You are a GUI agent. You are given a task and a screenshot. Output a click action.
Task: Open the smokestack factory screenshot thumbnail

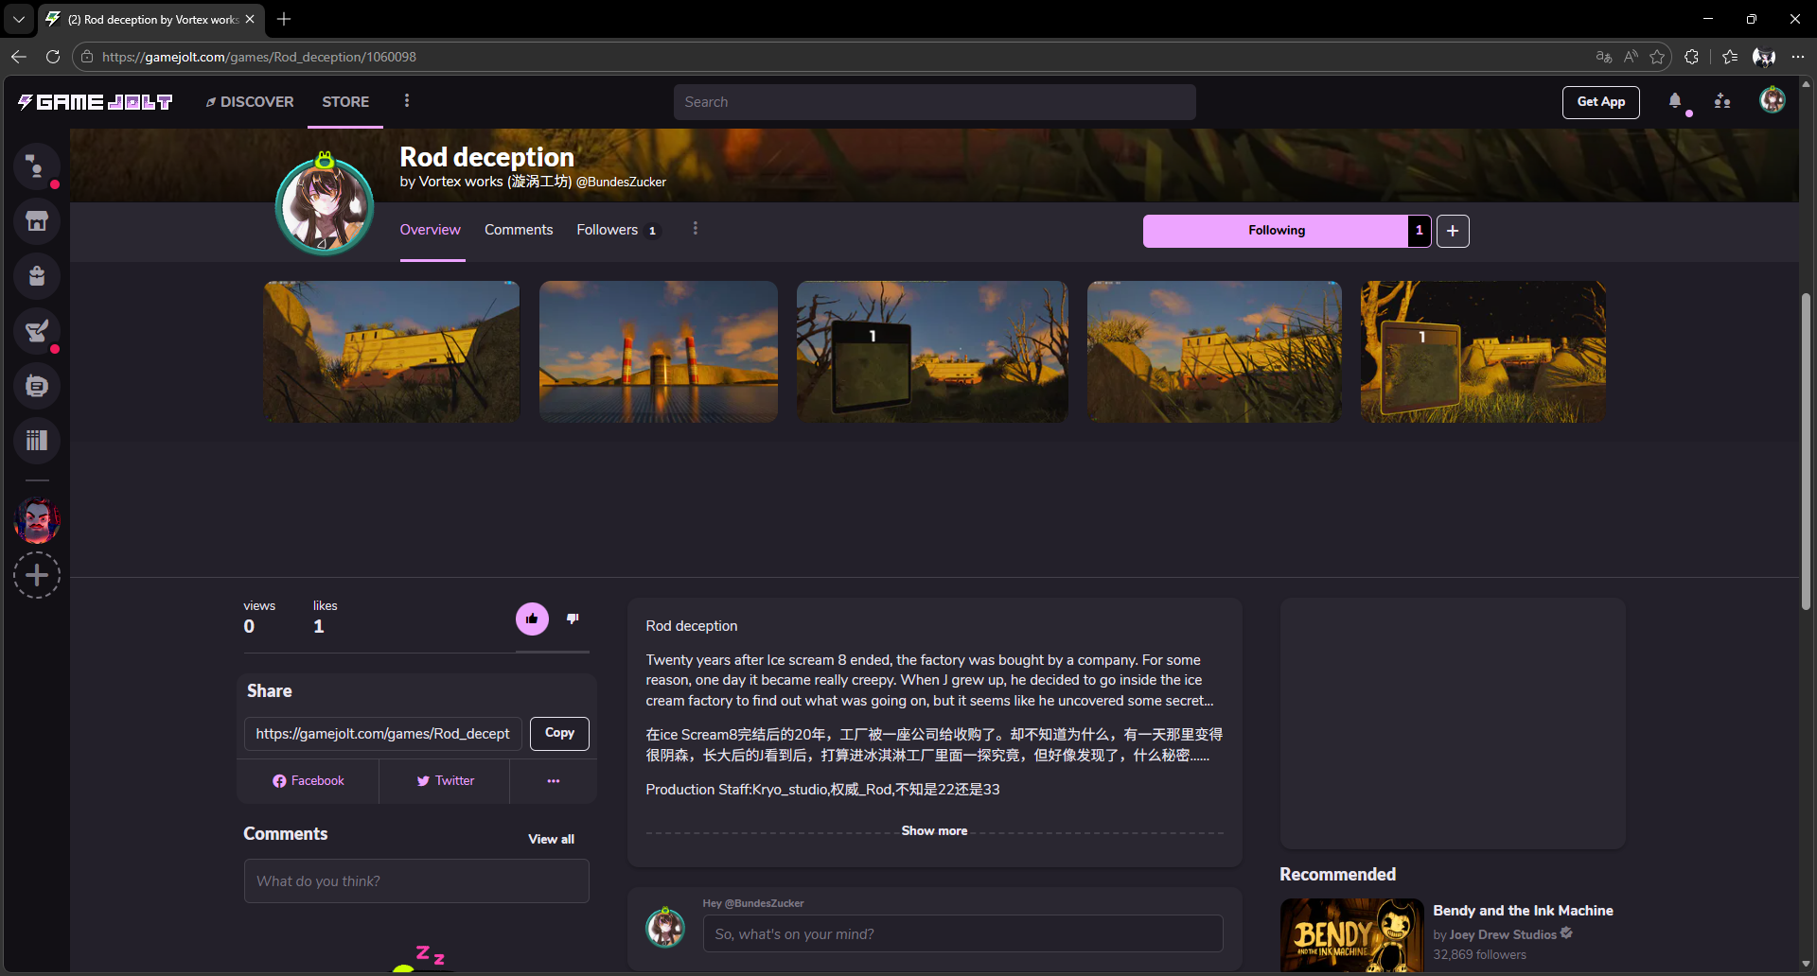(x=659, y=352)
